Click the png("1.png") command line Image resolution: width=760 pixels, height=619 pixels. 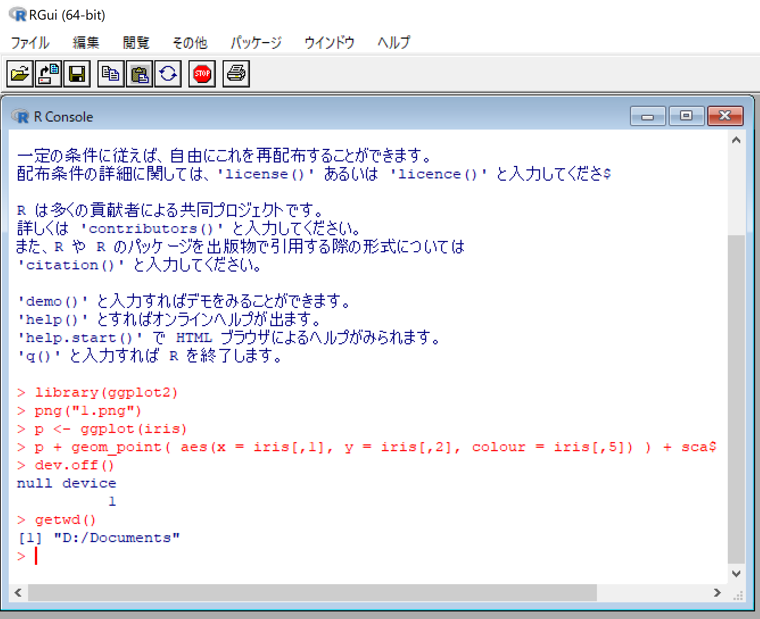(79, 411)
